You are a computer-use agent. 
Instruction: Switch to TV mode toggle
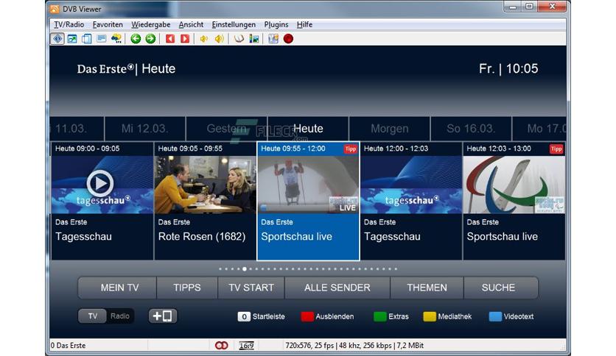(92, 316)
